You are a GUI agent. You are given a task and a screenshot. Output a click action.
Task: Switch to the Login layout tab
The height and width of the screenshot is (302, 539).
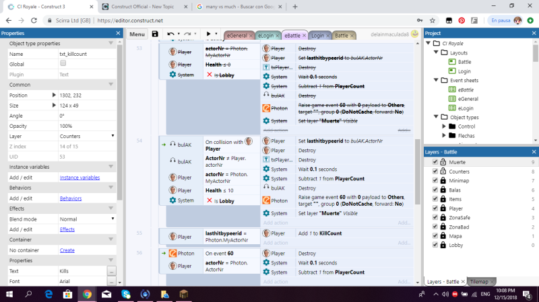[x=317, y=36]
